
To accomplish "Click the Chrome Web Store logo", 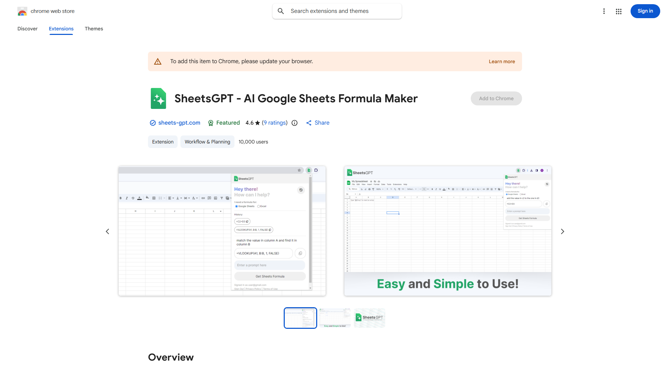I will point(22,11).
